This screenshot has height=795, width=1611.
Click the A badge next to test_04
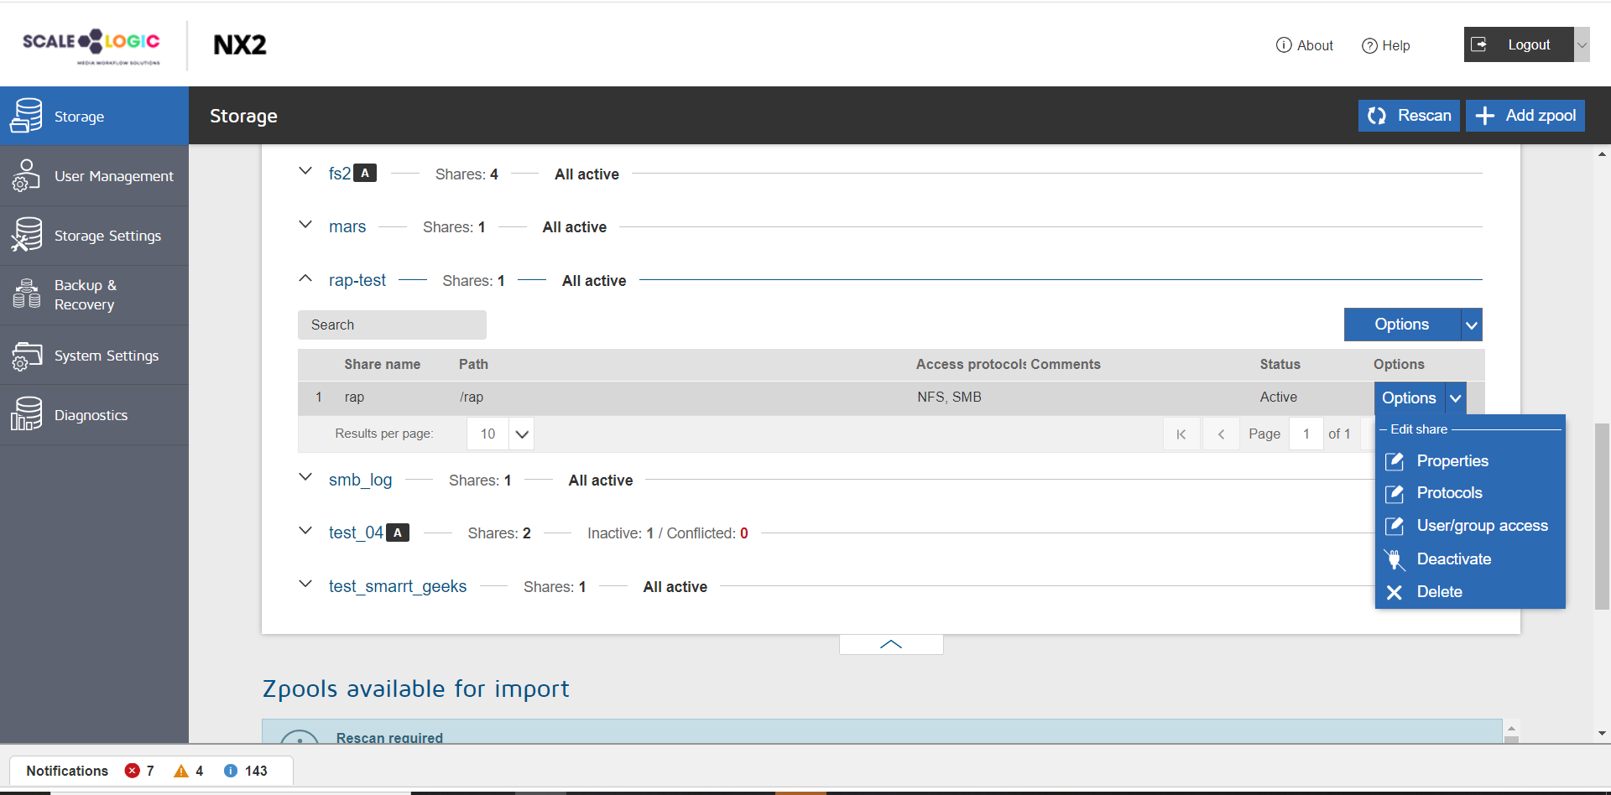point(398,533)
